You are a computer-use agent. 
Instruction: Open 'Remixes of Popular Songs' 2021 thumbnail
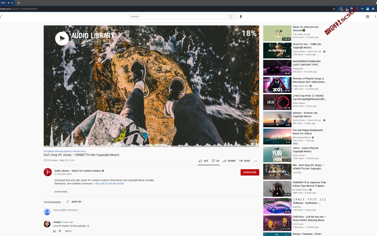tap(277, 85)
